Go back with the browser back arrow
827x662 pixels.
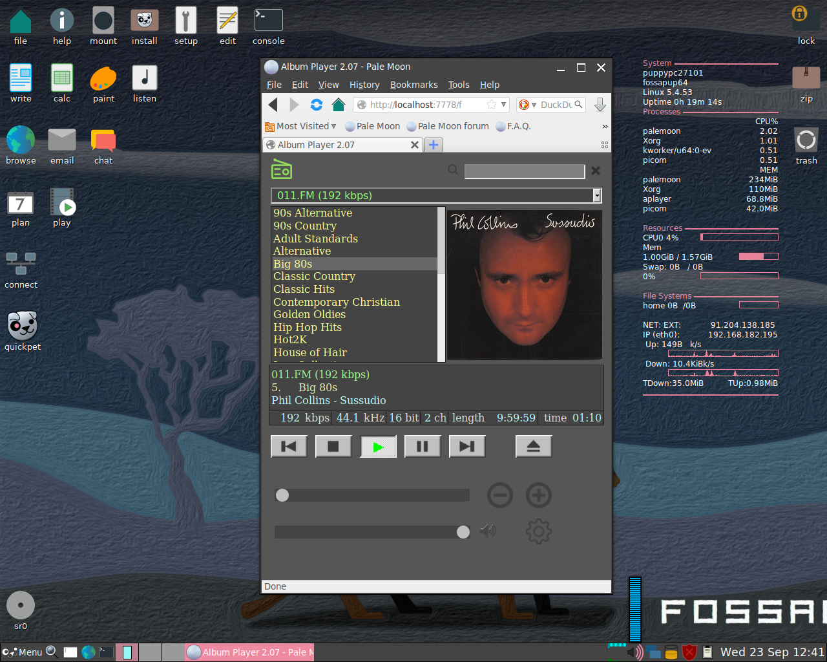coord(273,105)
